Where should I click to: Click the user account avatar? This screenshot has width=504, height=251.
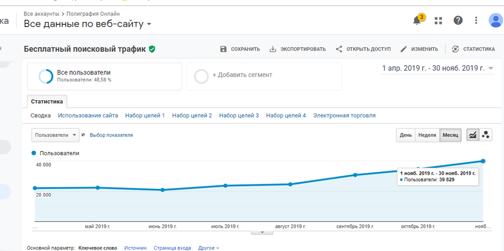coord(495,21)
